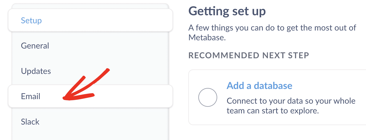Screen dimensions: 366x140
Task: Click the partially visible panel above Setup
Action: [x=90, y=6]
